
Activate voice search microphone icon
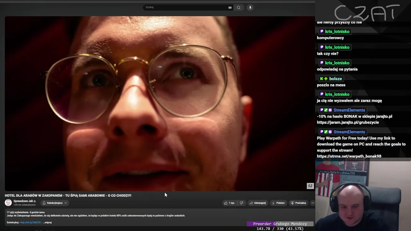click(x=250, y=7)
